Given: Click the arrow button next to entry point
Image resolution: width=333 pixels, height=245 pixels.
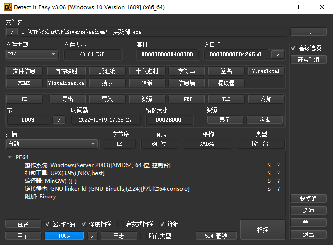Looking at the screenshot, I should 278,54.
